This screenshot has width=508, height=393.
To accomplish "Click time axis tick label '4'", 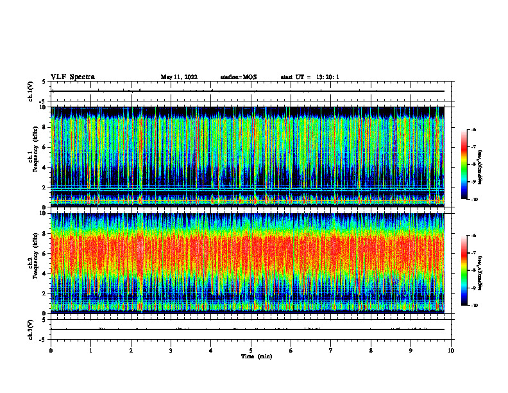I will pos(211,351).
